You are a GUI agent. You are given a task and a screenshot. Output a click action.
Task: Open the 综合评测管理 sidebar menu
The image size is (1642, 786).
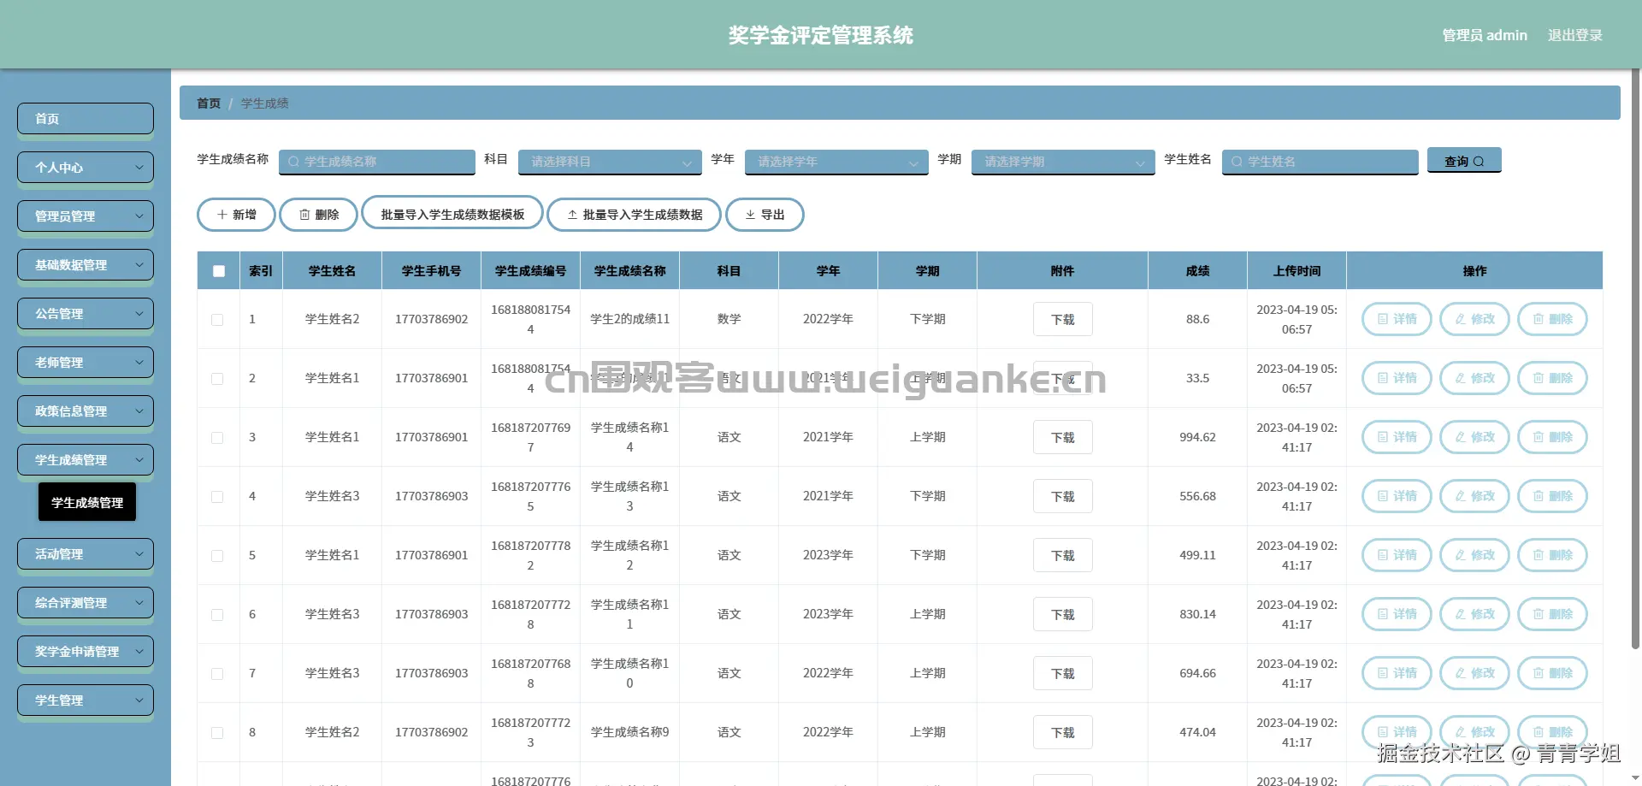(86, 603)
